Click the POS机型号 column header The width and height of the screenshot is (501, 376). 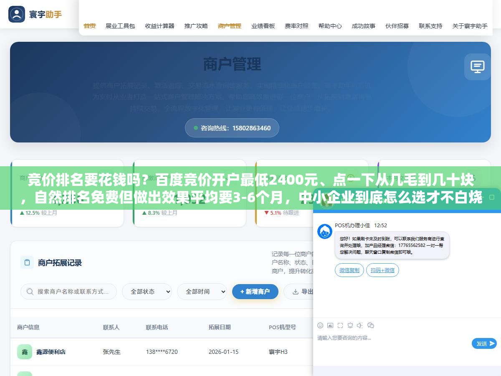point(282,327)
